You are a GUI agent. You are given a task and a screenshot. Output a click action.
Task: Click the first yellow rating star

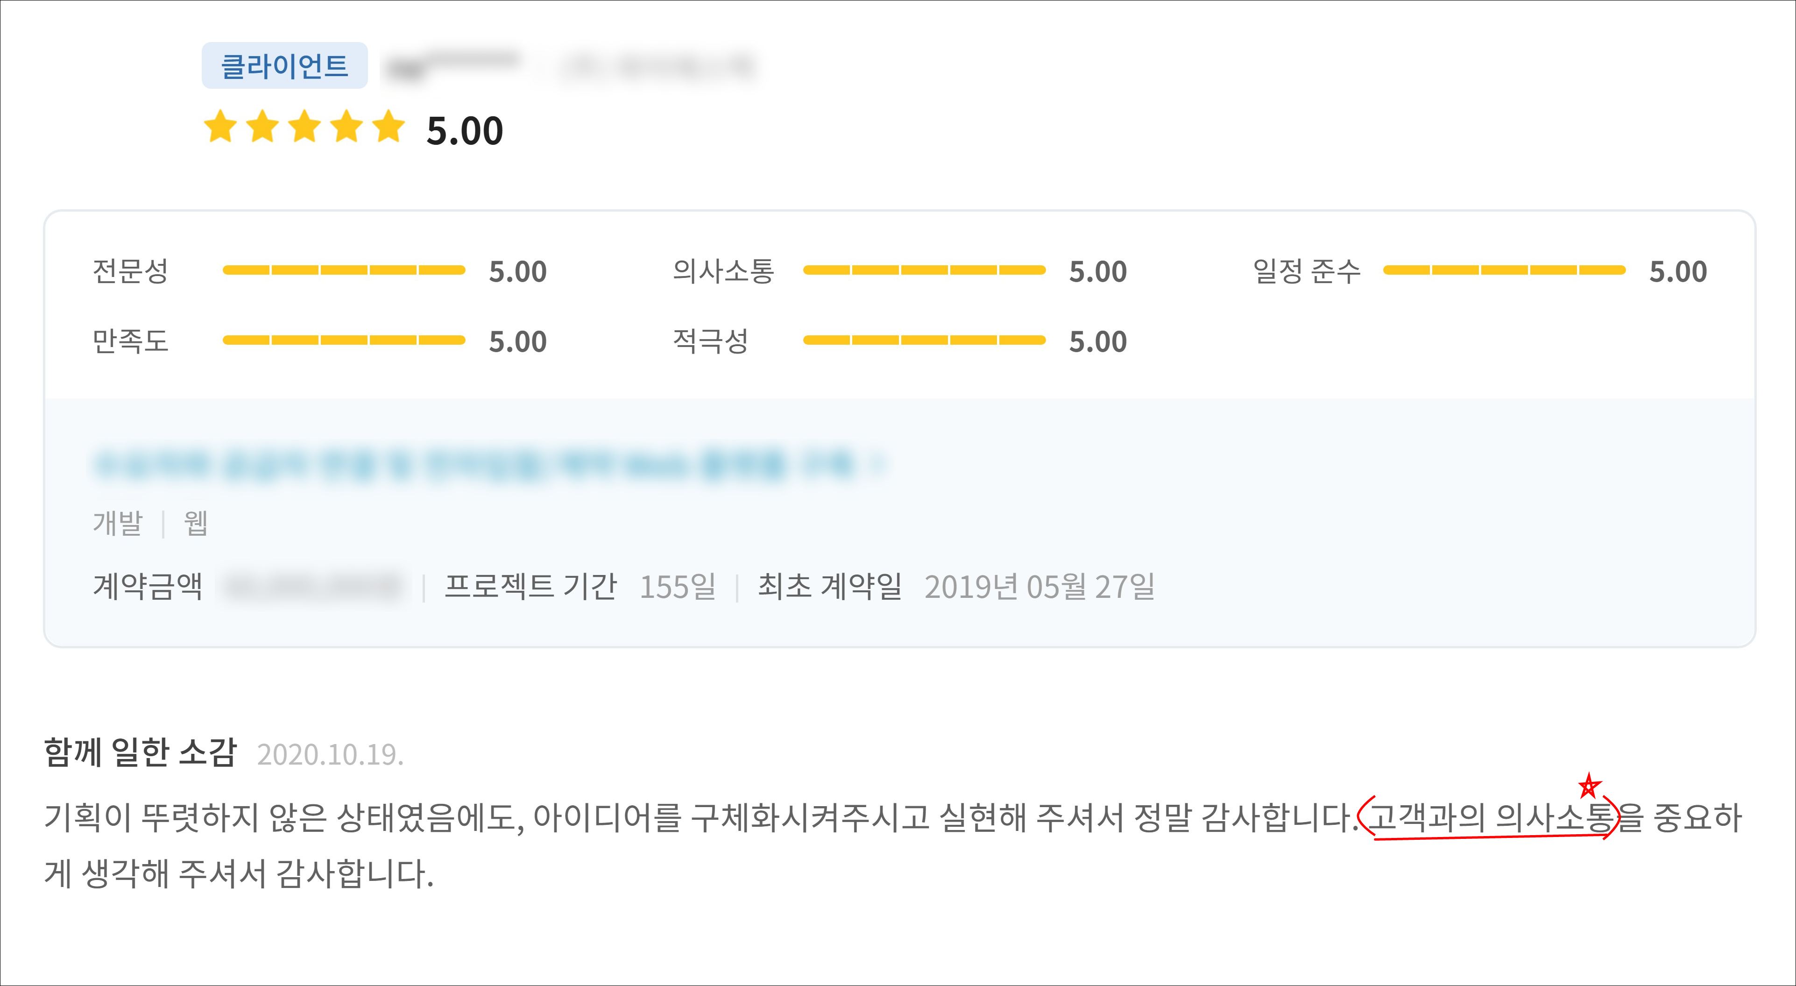[221, 128]
